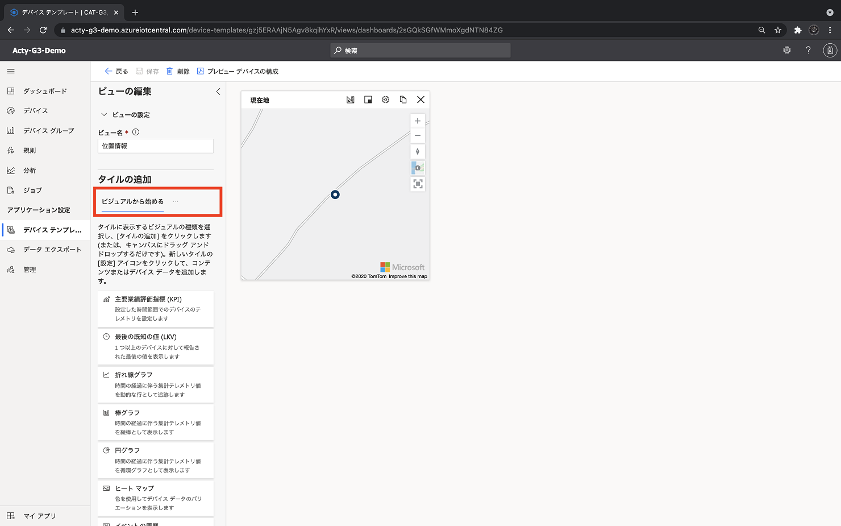Select the 最後の既知の値 (LKV) tile type
The image size is (841, 526).
[x=156, y=346]
